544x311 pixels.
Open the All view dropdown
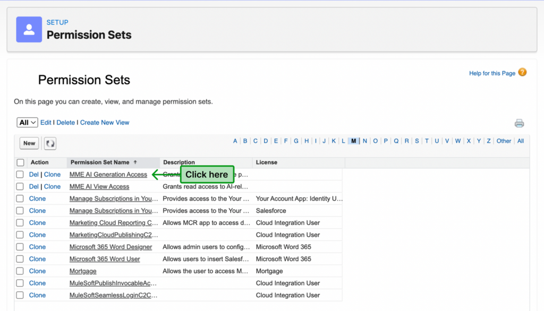click(x=27, y=123)
